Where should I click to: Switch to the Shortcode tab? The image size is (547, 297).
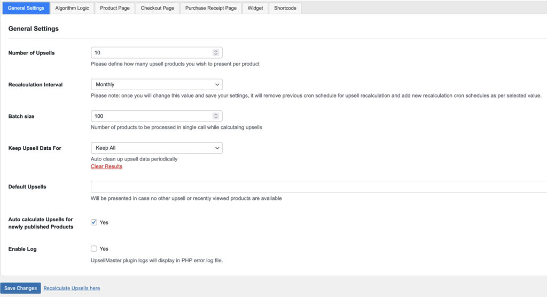[285, 8]
